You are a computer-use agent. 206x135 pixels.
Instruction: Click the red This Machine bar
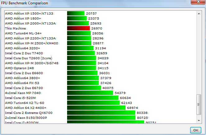[x=78, y=28]
